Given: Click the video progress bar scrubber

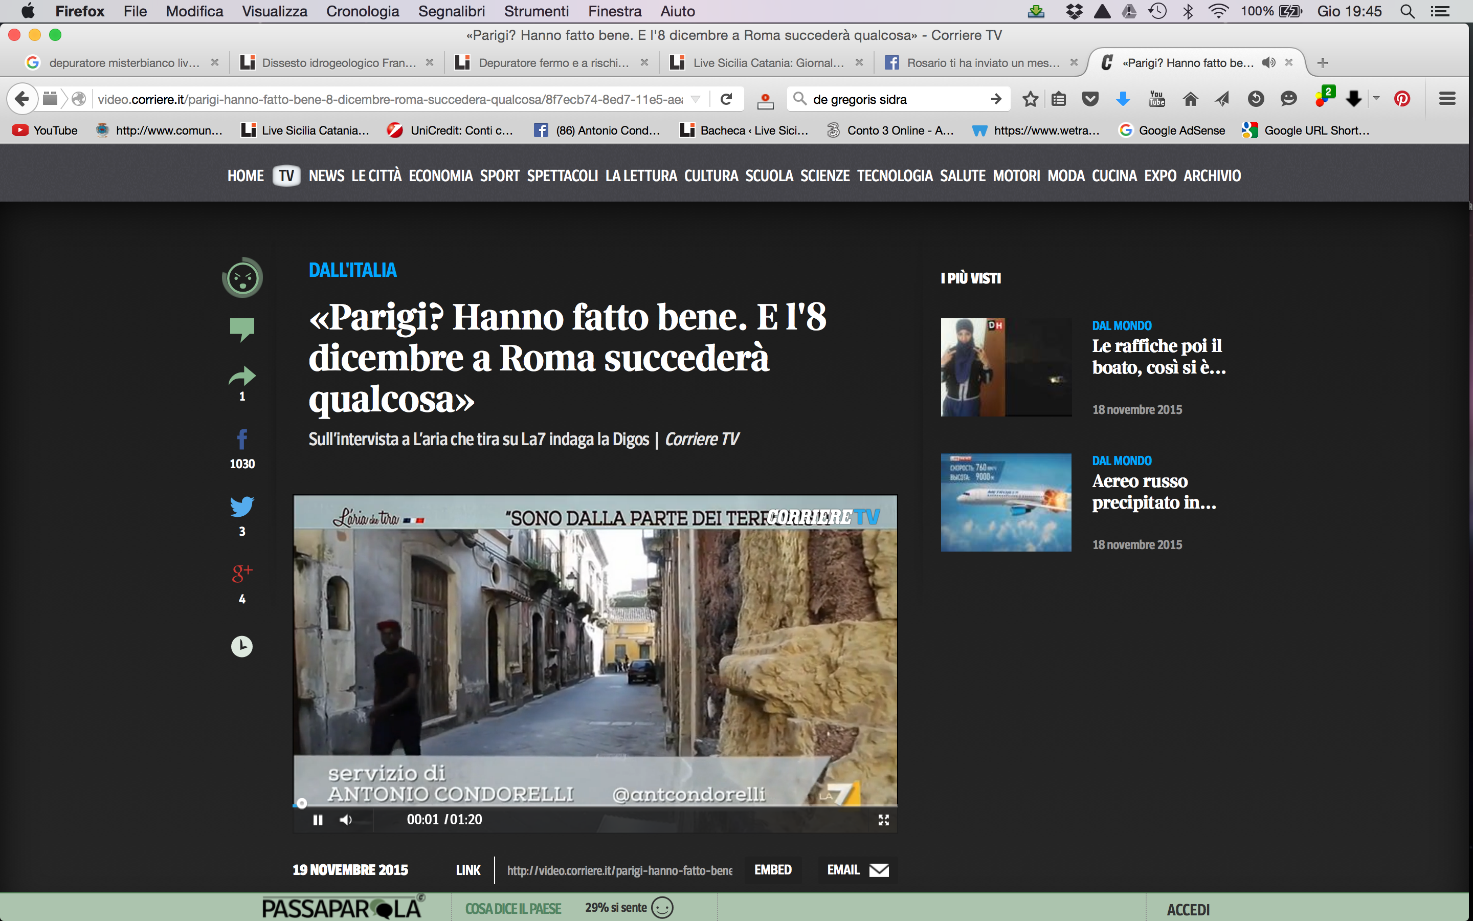Looking at the screenshot, I should tap(301, 804).
